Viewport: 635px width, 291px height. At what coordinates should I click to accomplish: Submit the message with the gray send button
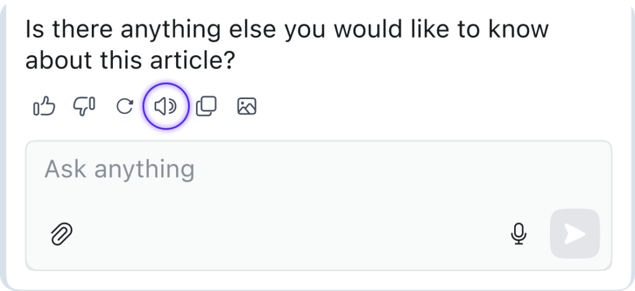click(575, 233)
